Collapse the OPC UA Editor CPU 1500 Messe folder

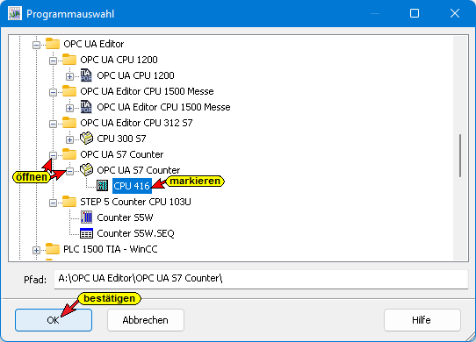coord(53,92)
